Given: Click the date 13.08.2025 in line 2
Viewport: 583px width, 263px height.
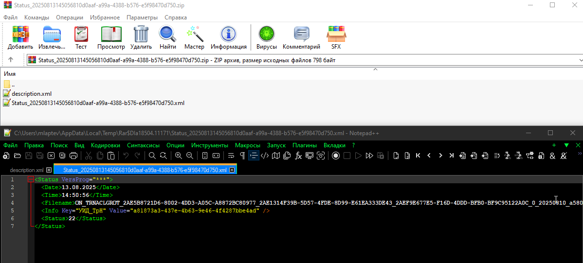Looking at the screenshot, I should [79, 187].
